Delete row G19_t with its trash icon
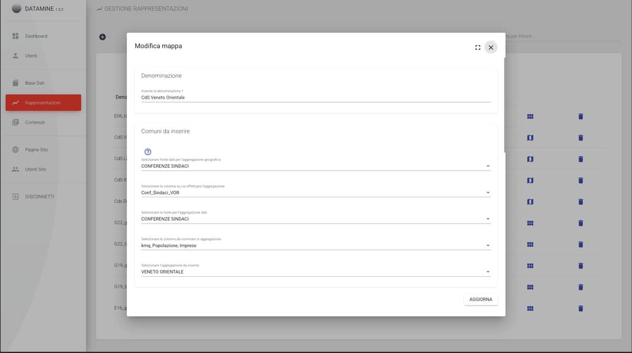Image resolution: width=632 pixels, height=353 pixels. point(581,287)
